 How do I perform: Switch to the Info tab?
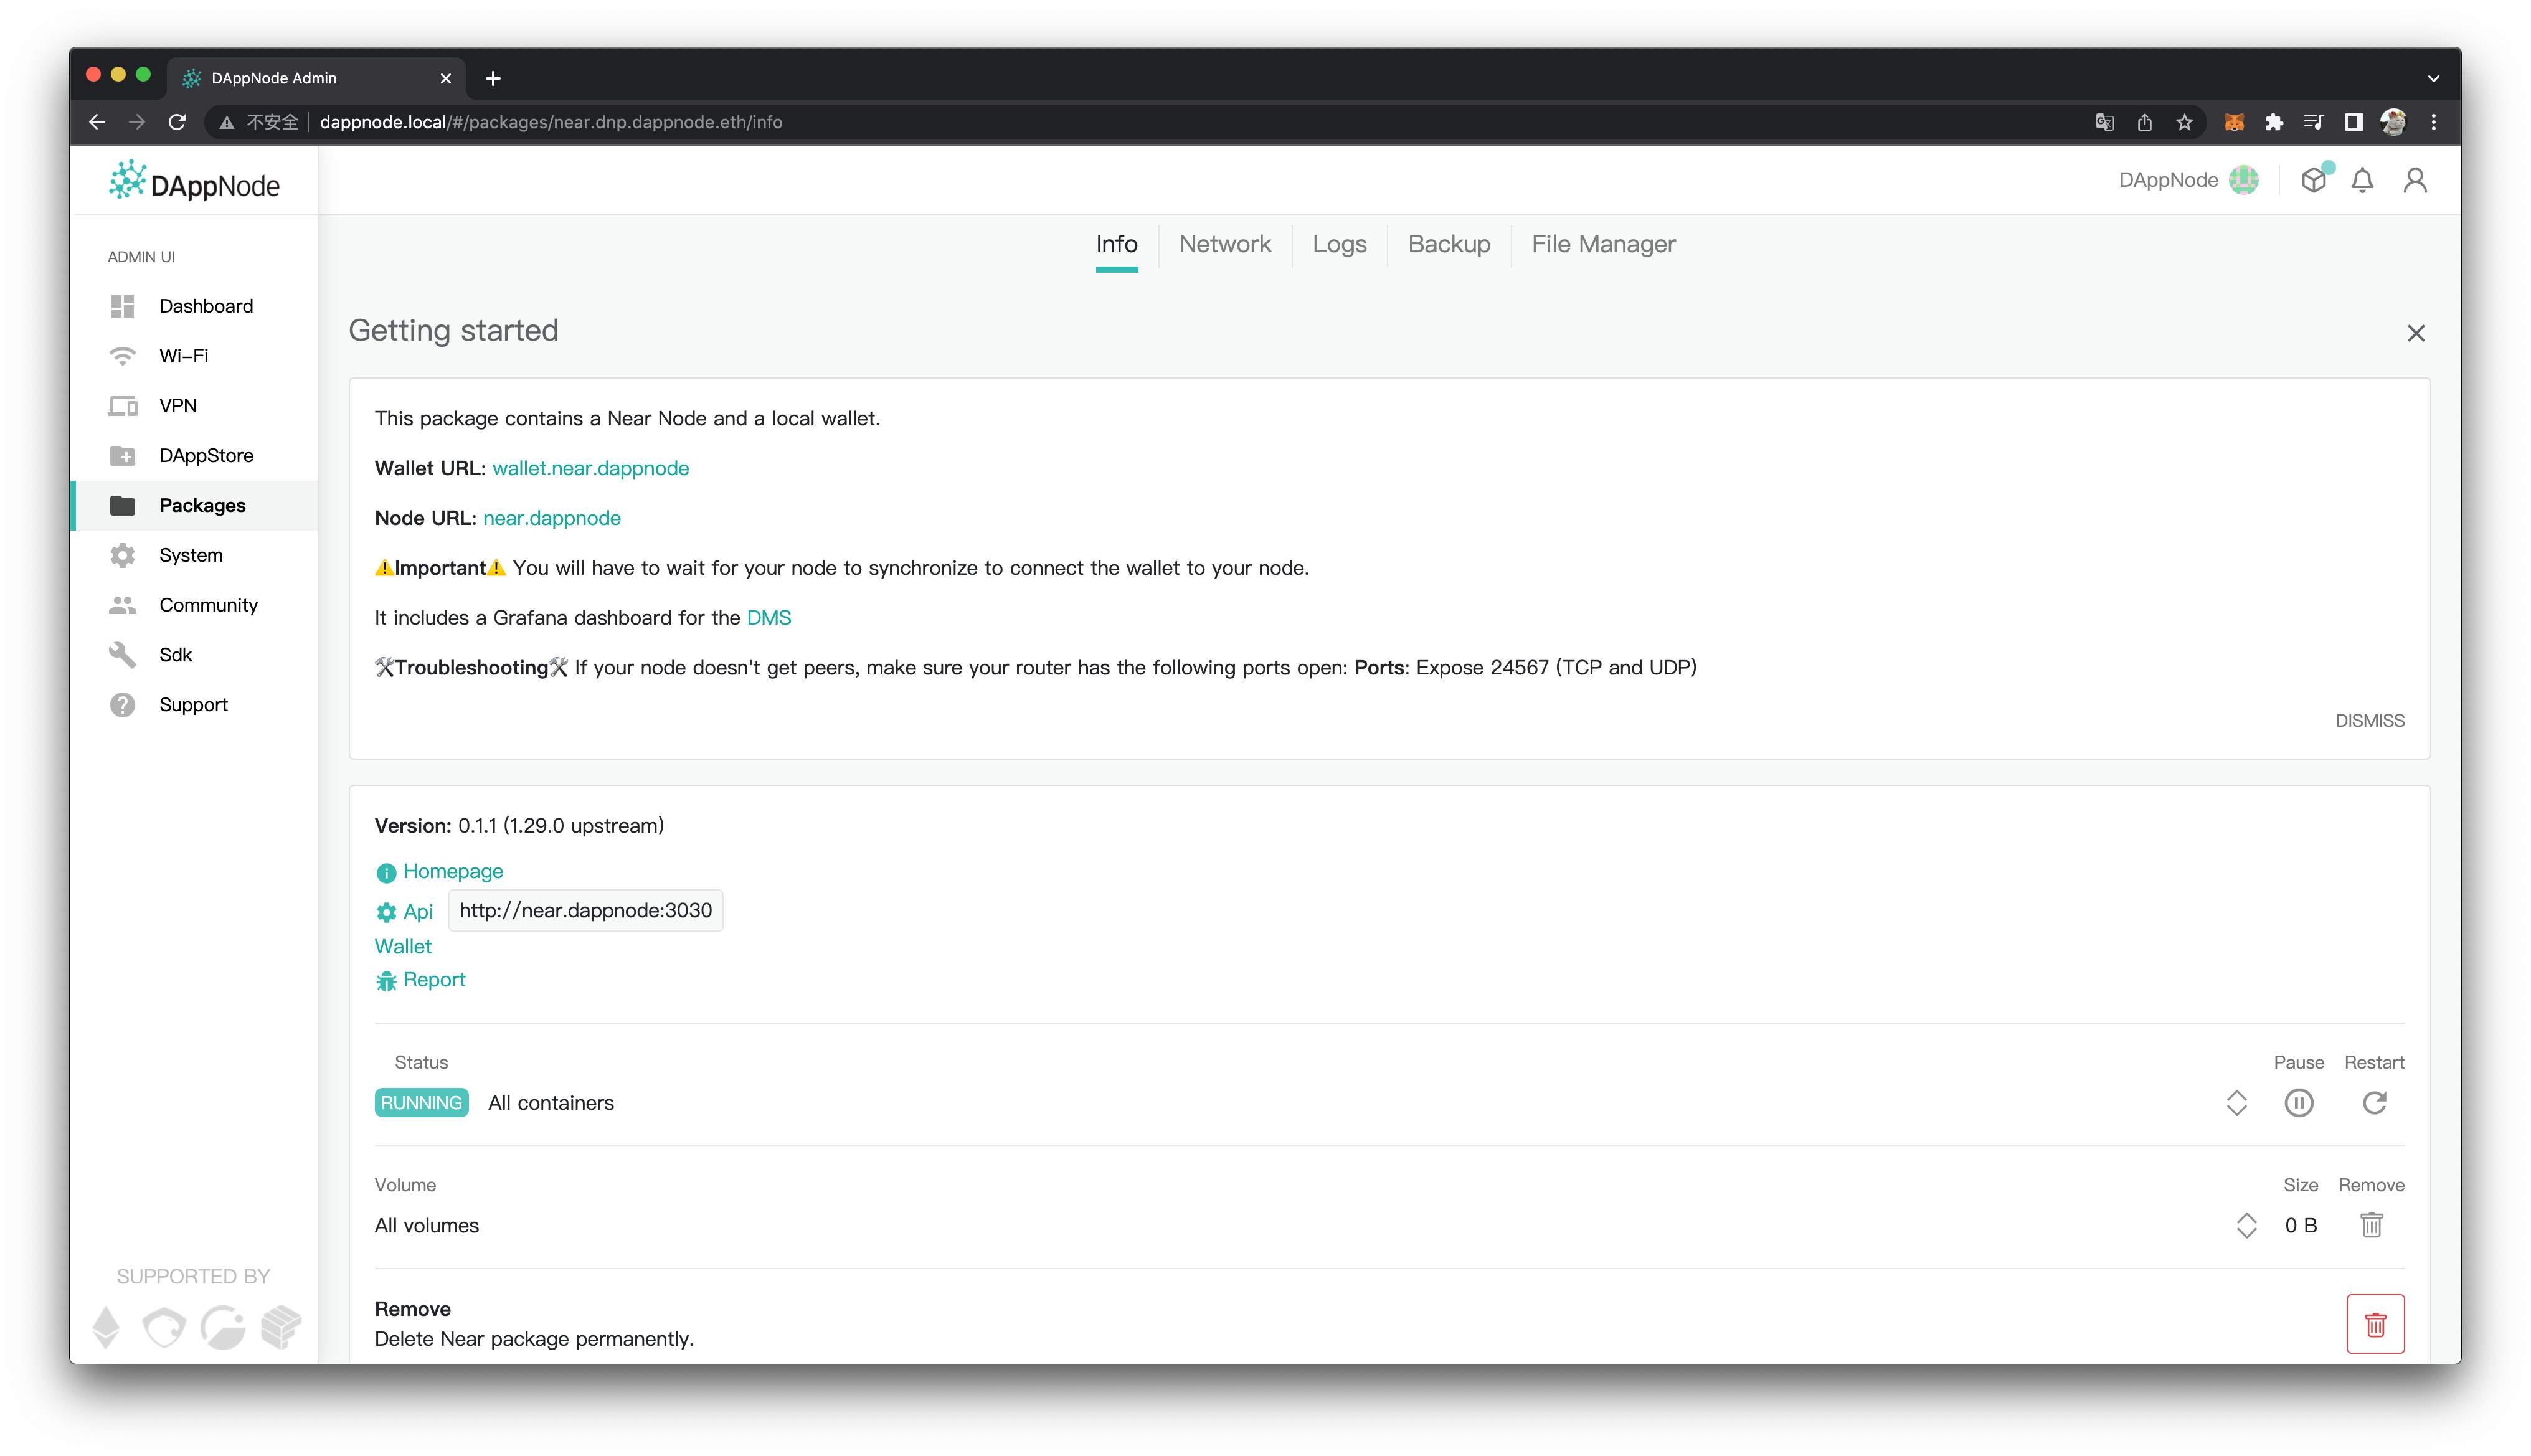(x=1116, y=245)
